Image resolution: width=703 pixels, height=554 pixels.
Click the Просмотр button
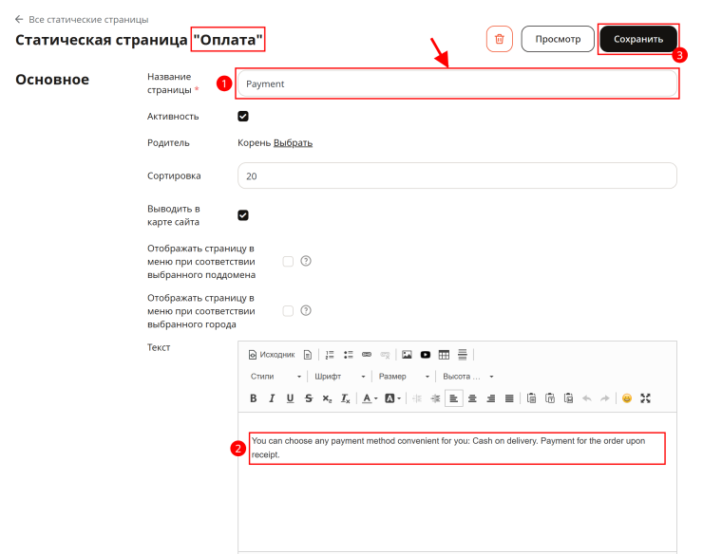[x=558, y=39]
